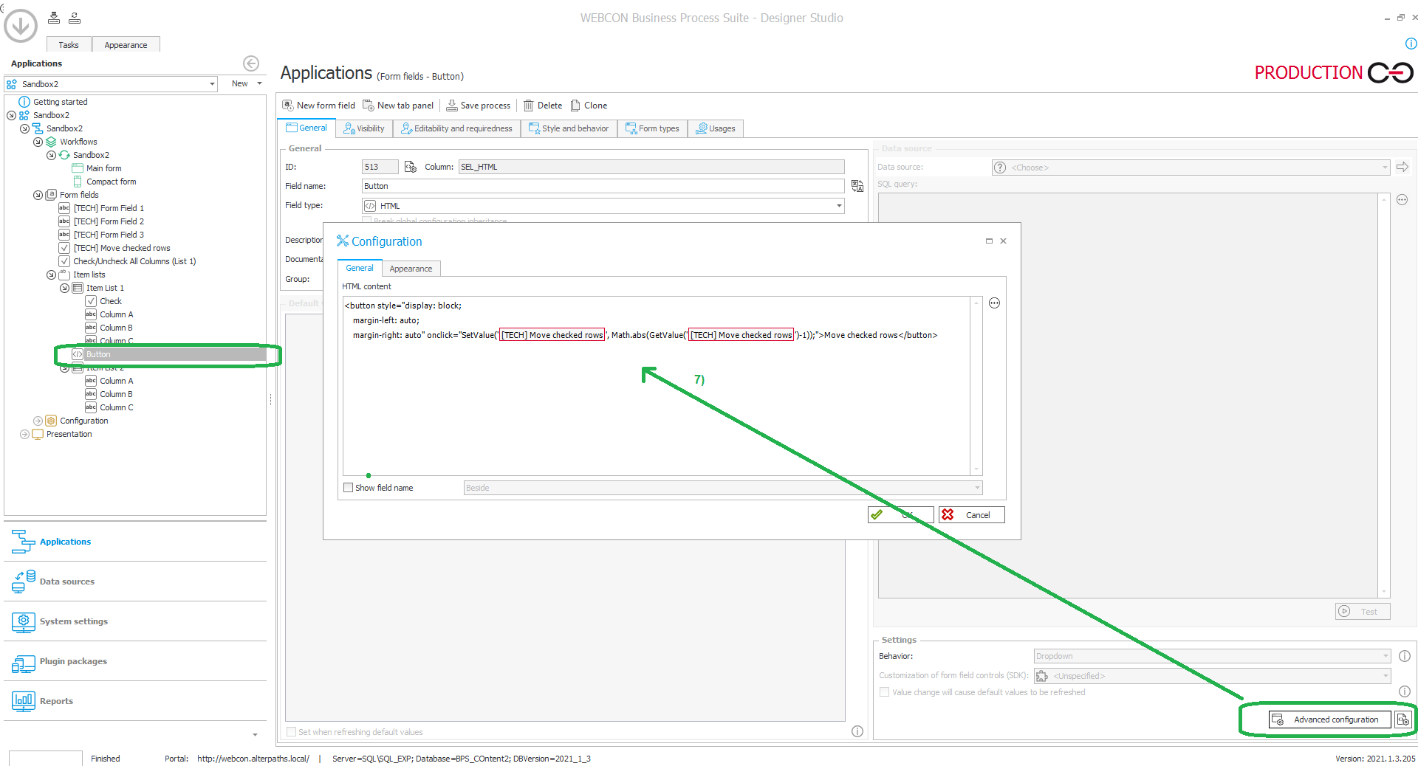Click the Advanced configuration button
Image resolution: width=1418 pixels, height=766 pixels.
(x=1329, y=720)
